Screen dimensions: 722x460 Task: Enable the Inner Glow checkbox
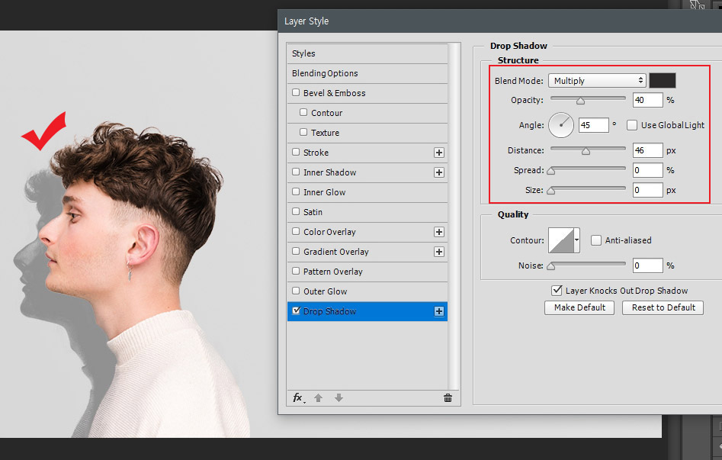point(296,191)
